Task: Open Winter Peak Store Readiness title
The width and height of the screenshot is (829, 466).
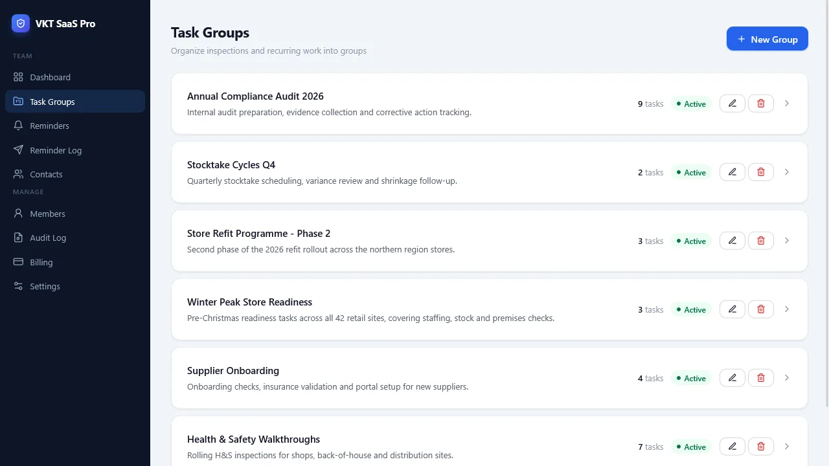Action: click(x=249, y=302)
